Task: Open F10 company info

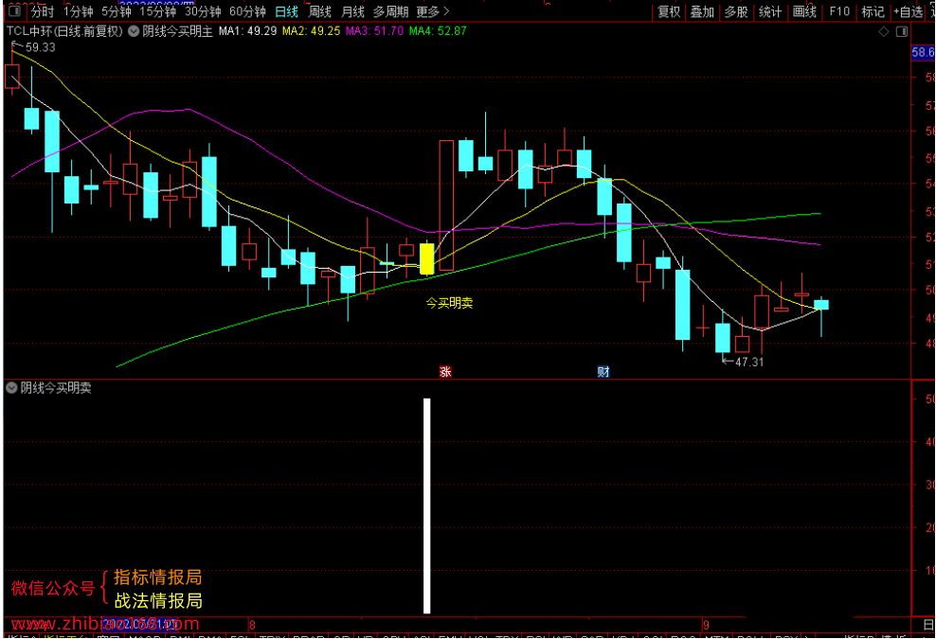Action: tap(838, 11)
